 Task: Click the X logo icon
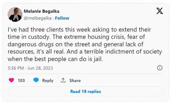point(160,11)
